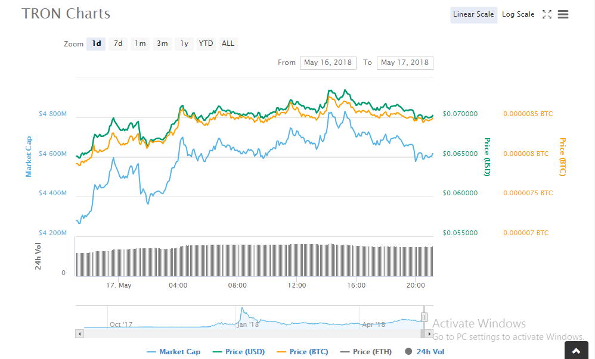595x359 pixels.
Task: Click the scroll-to-top arrow button
Action: tap(577, 351)
